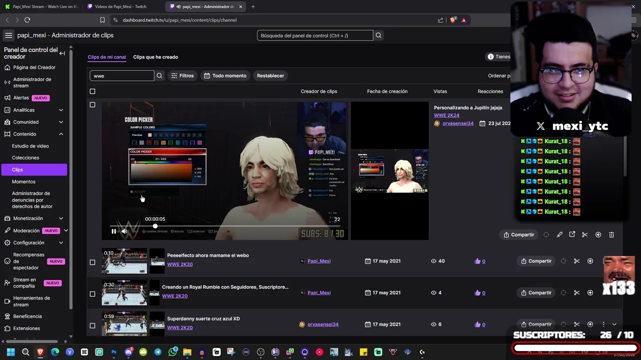
Task: Open three-dot menu on Superdanny clip row
Action: coord(603,324)
